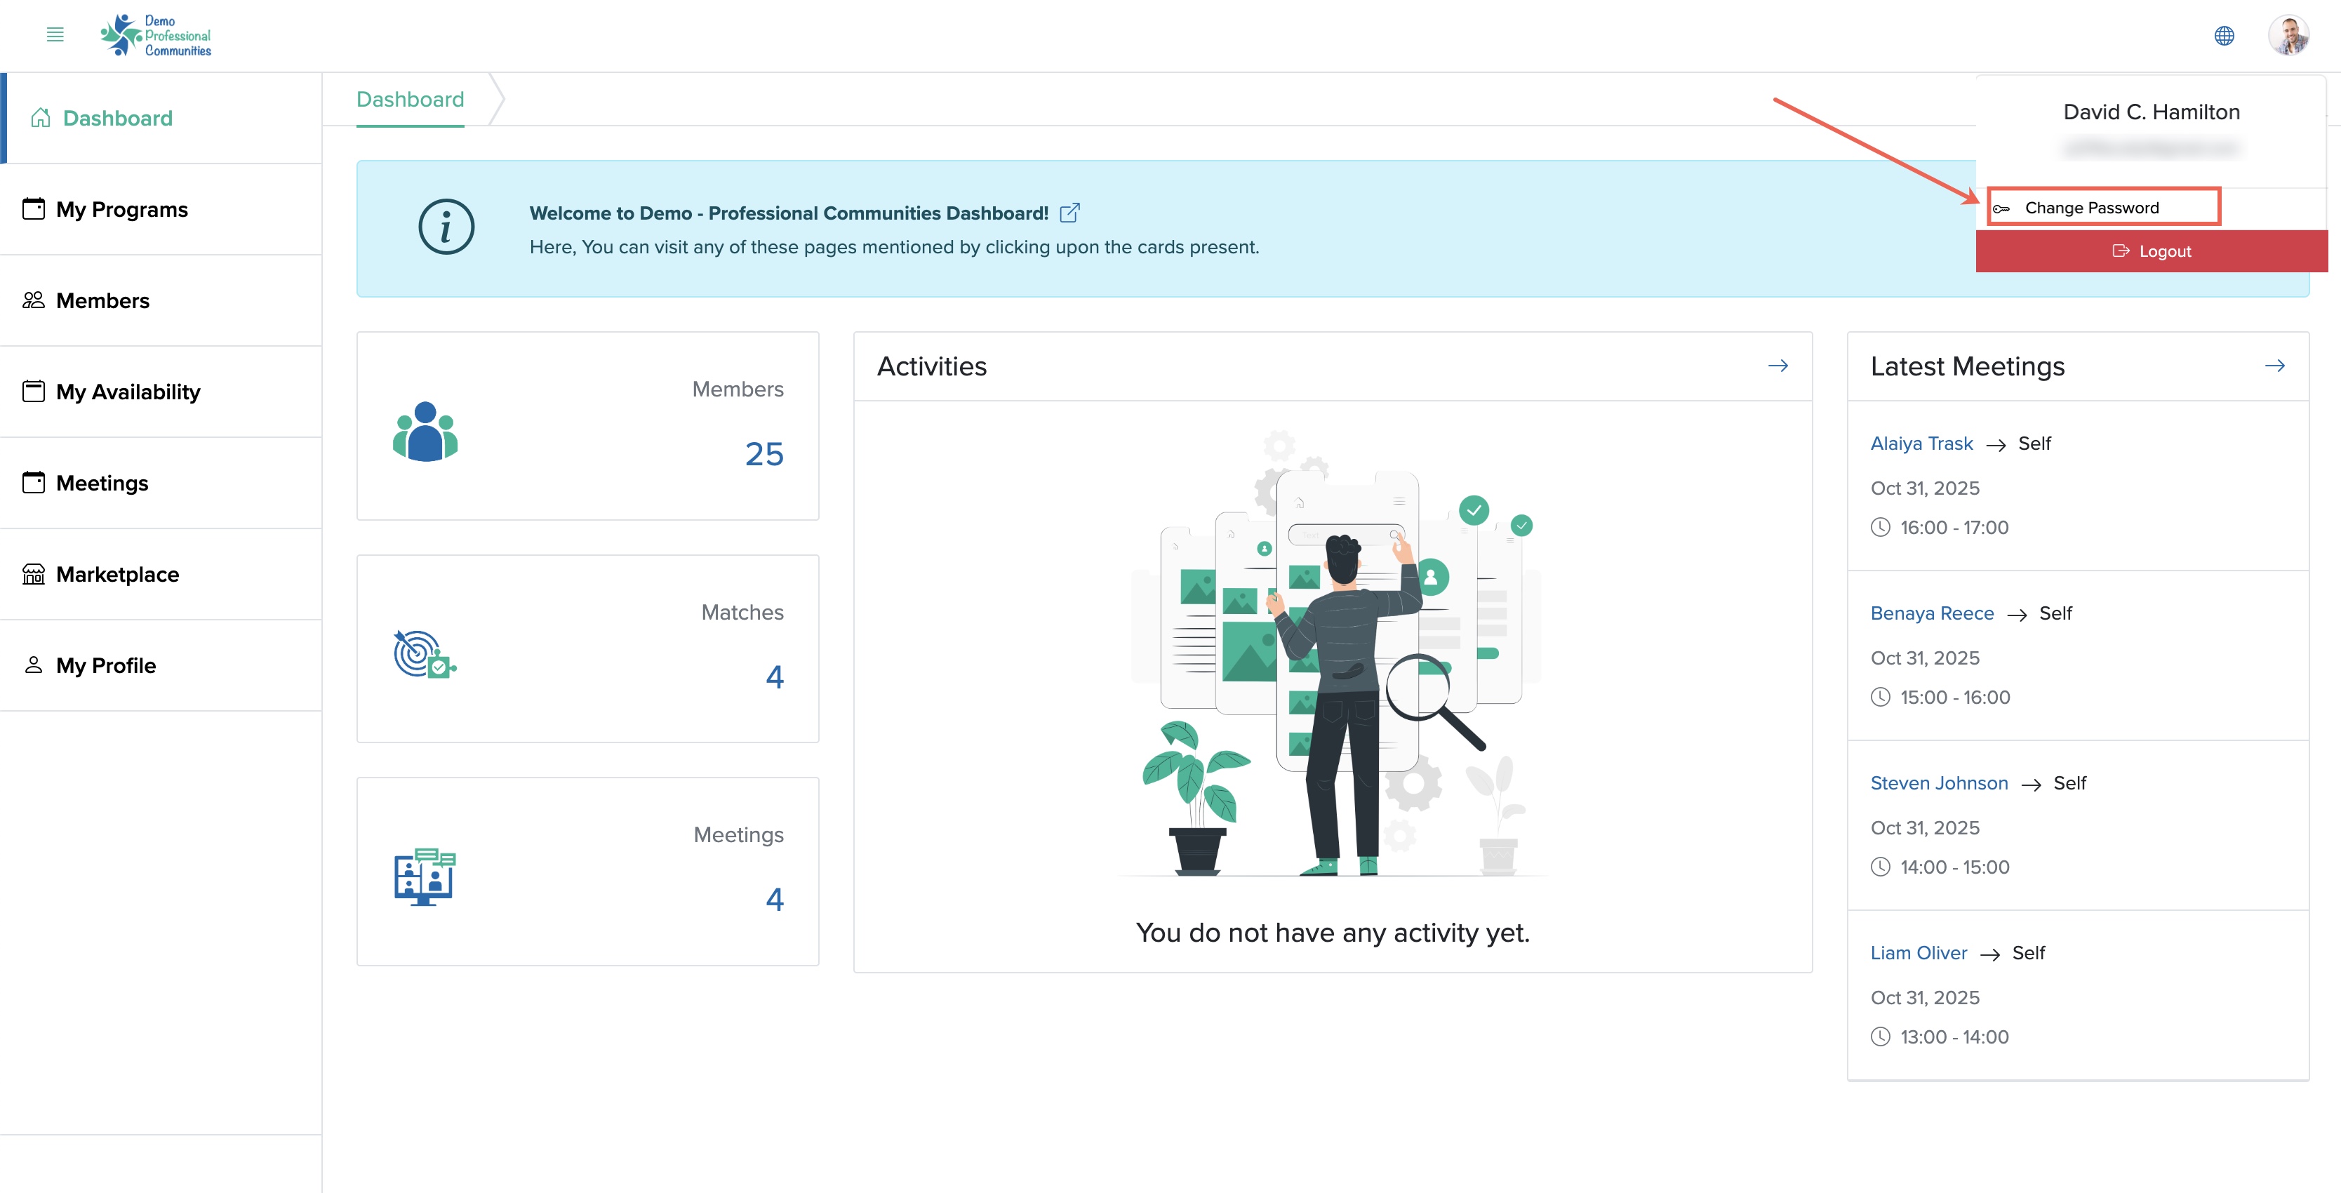Click the info circle icon in banner
This screenshot has height=1193, width=2341.
[x=446, y=227]
